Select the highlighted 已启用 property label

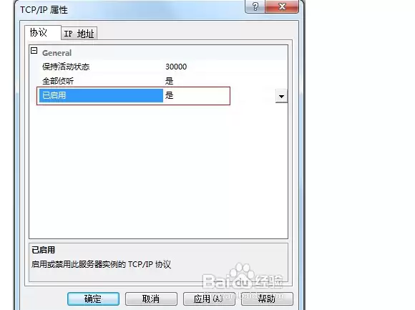click(101, 95)
